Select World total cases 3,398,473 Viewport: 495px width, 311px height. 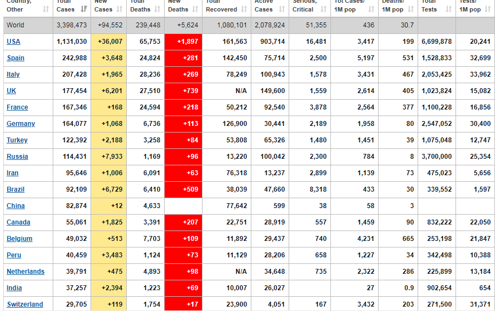tap(72, 25)
